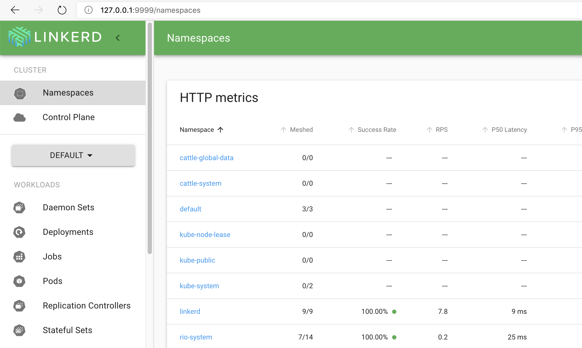582x348 pixels.
Task: Open Stateful Sets page
Action: pos(73,330)
